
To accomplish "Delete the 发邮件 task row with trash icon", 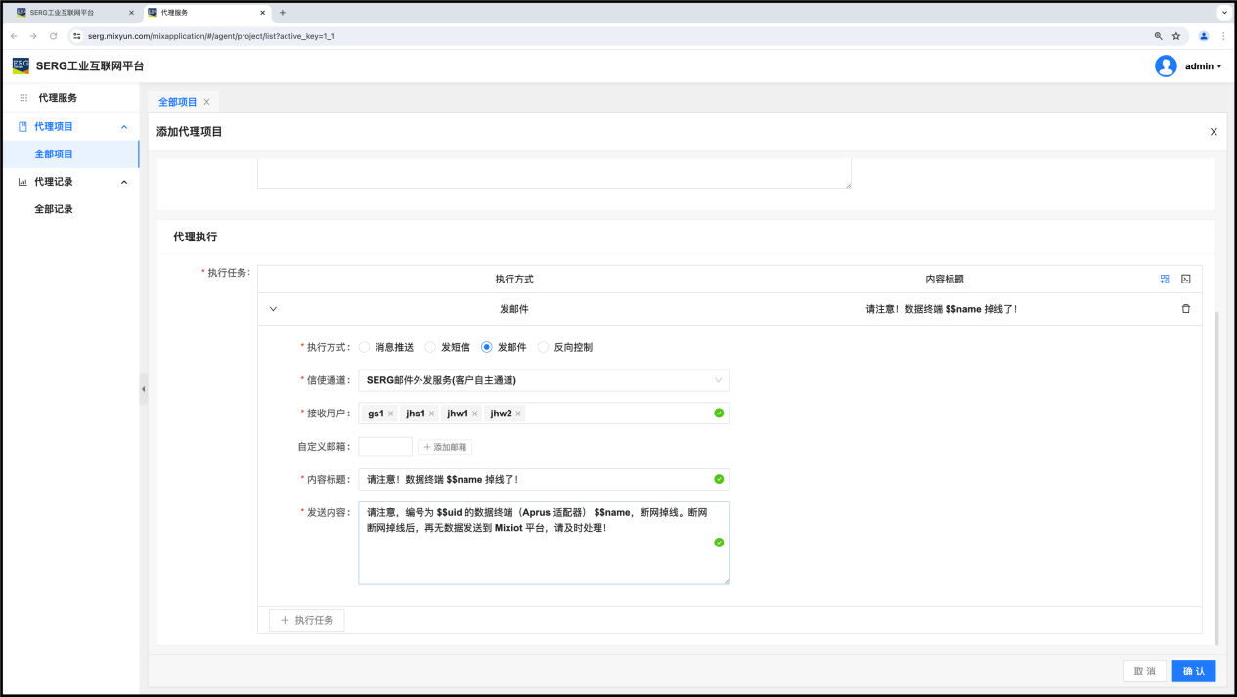I will point(1186,309).
